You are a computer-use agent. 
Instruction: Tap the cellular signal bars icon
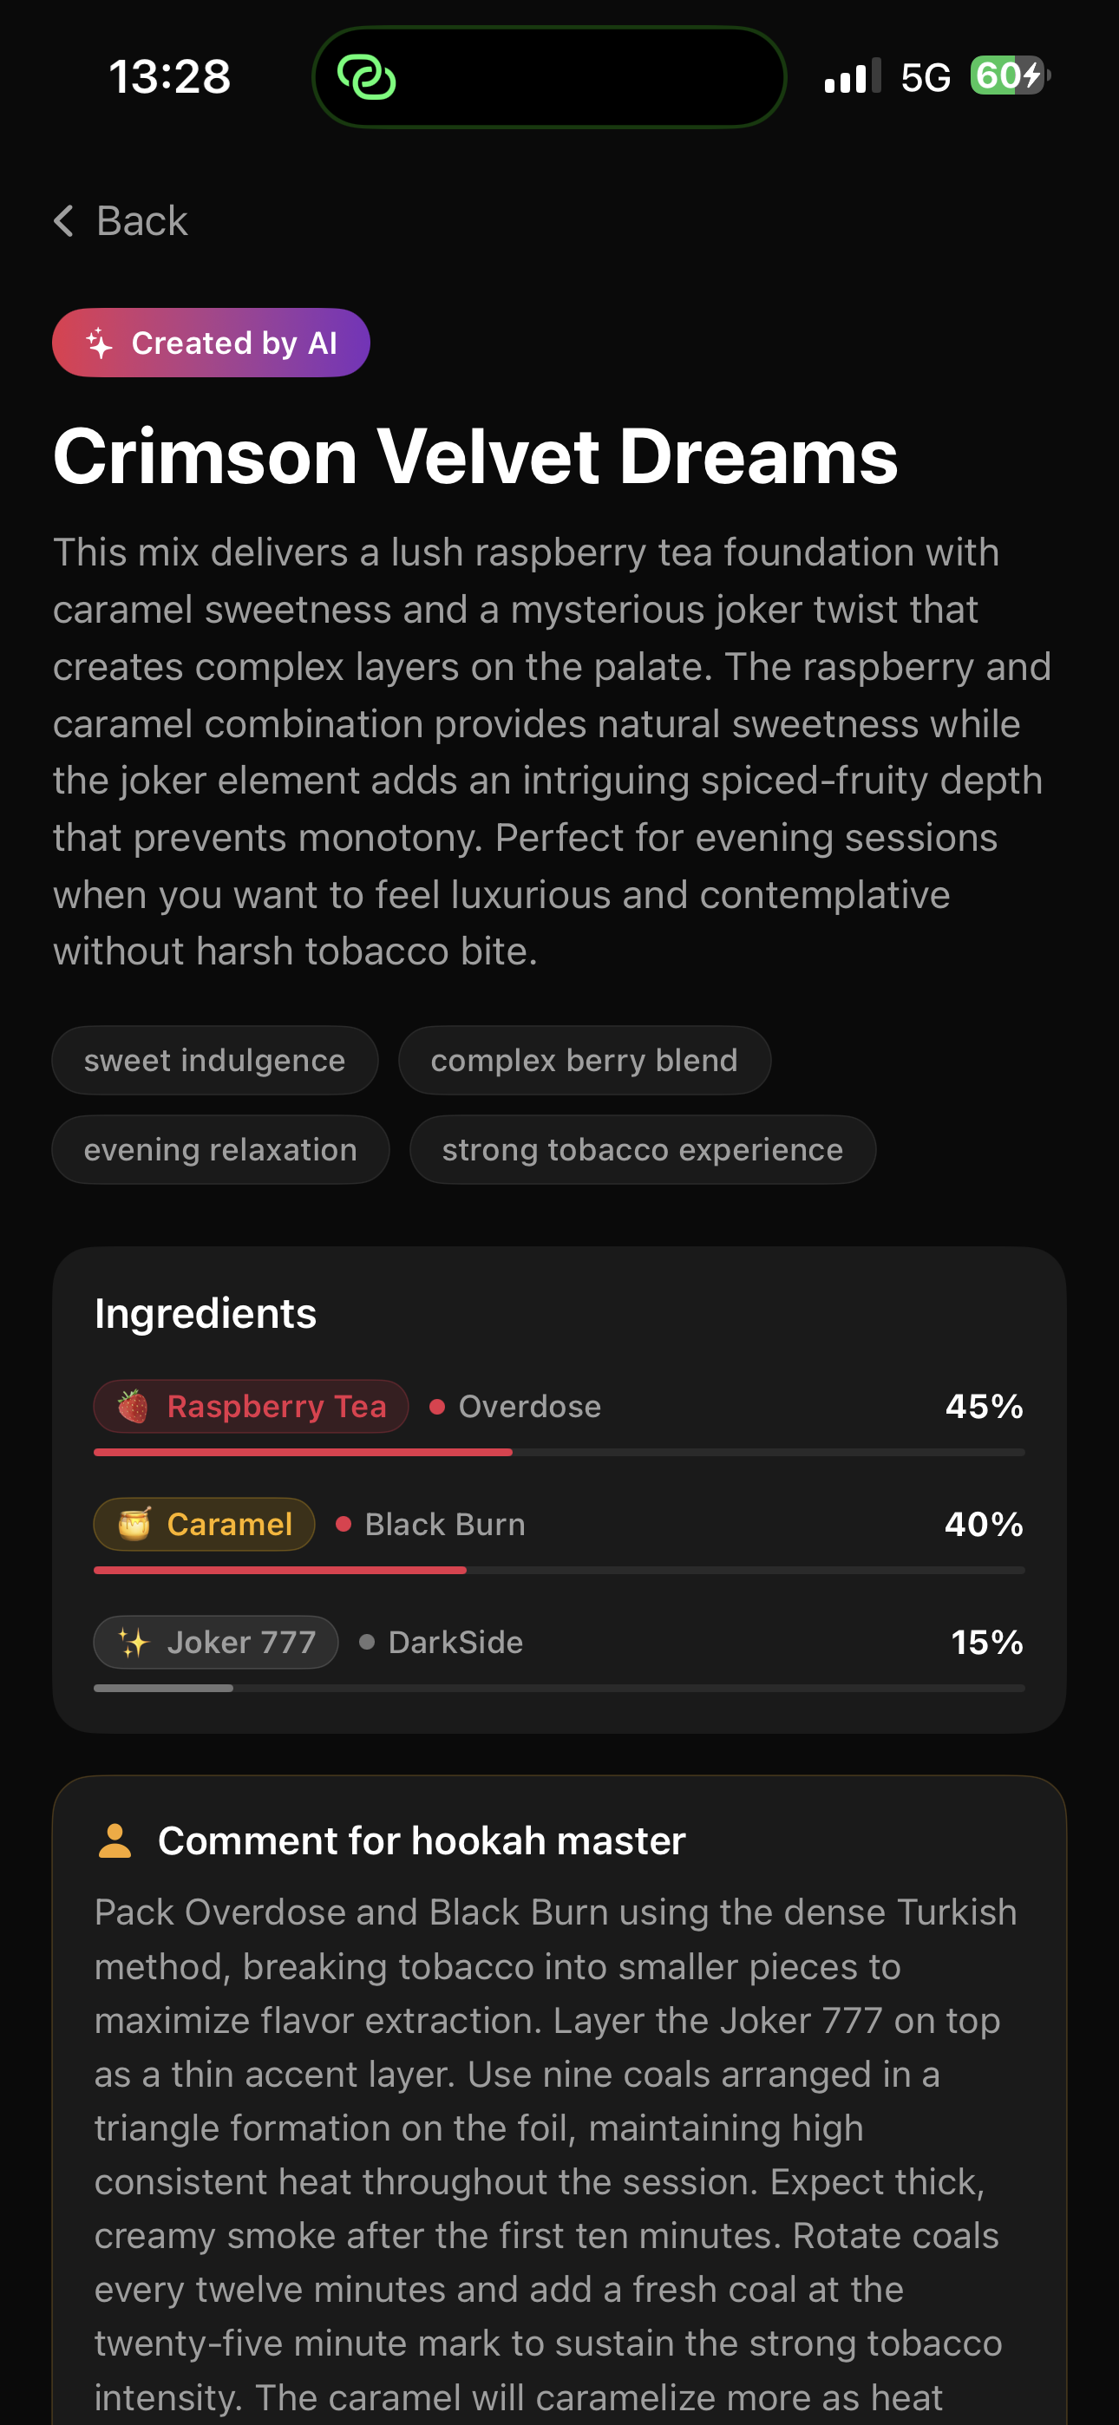click(853, 76)
